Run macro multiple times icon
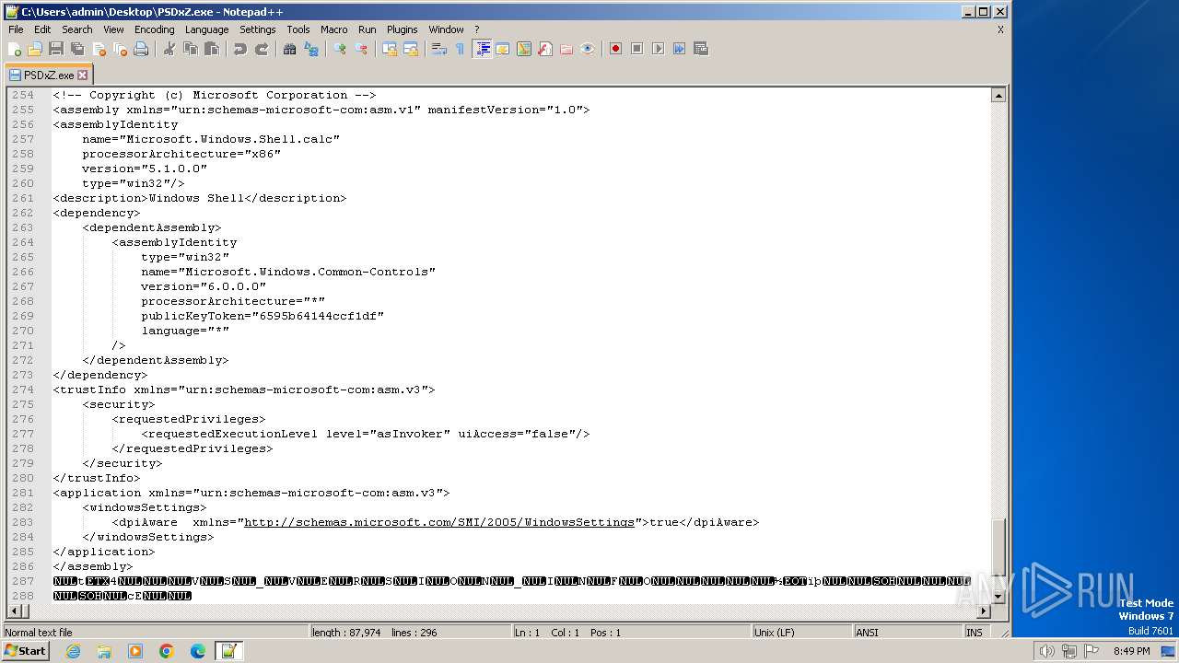This screenshot has width=1179, height=663. pyautogui.click(x=679, y=49)
